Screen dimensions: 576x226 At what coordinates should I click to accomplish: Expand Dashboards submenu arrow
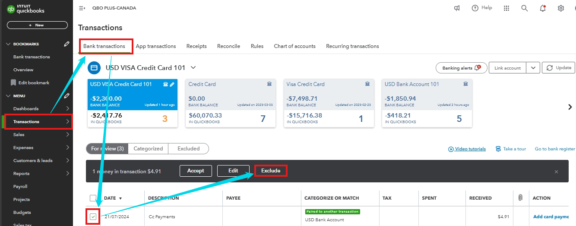click(67, 108)
